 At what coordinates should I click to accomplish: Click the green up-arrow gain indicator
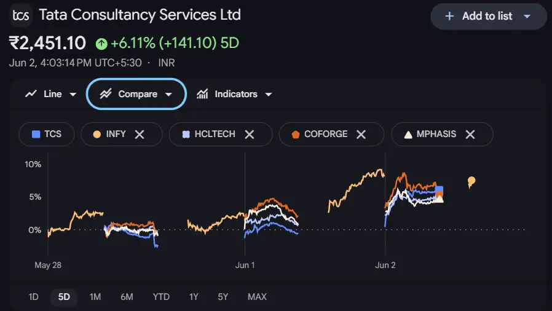[x=101, y=44]
